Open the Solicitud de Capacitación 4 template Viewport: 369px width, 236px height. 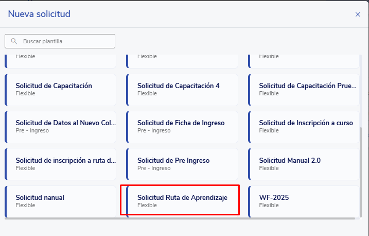182,89
